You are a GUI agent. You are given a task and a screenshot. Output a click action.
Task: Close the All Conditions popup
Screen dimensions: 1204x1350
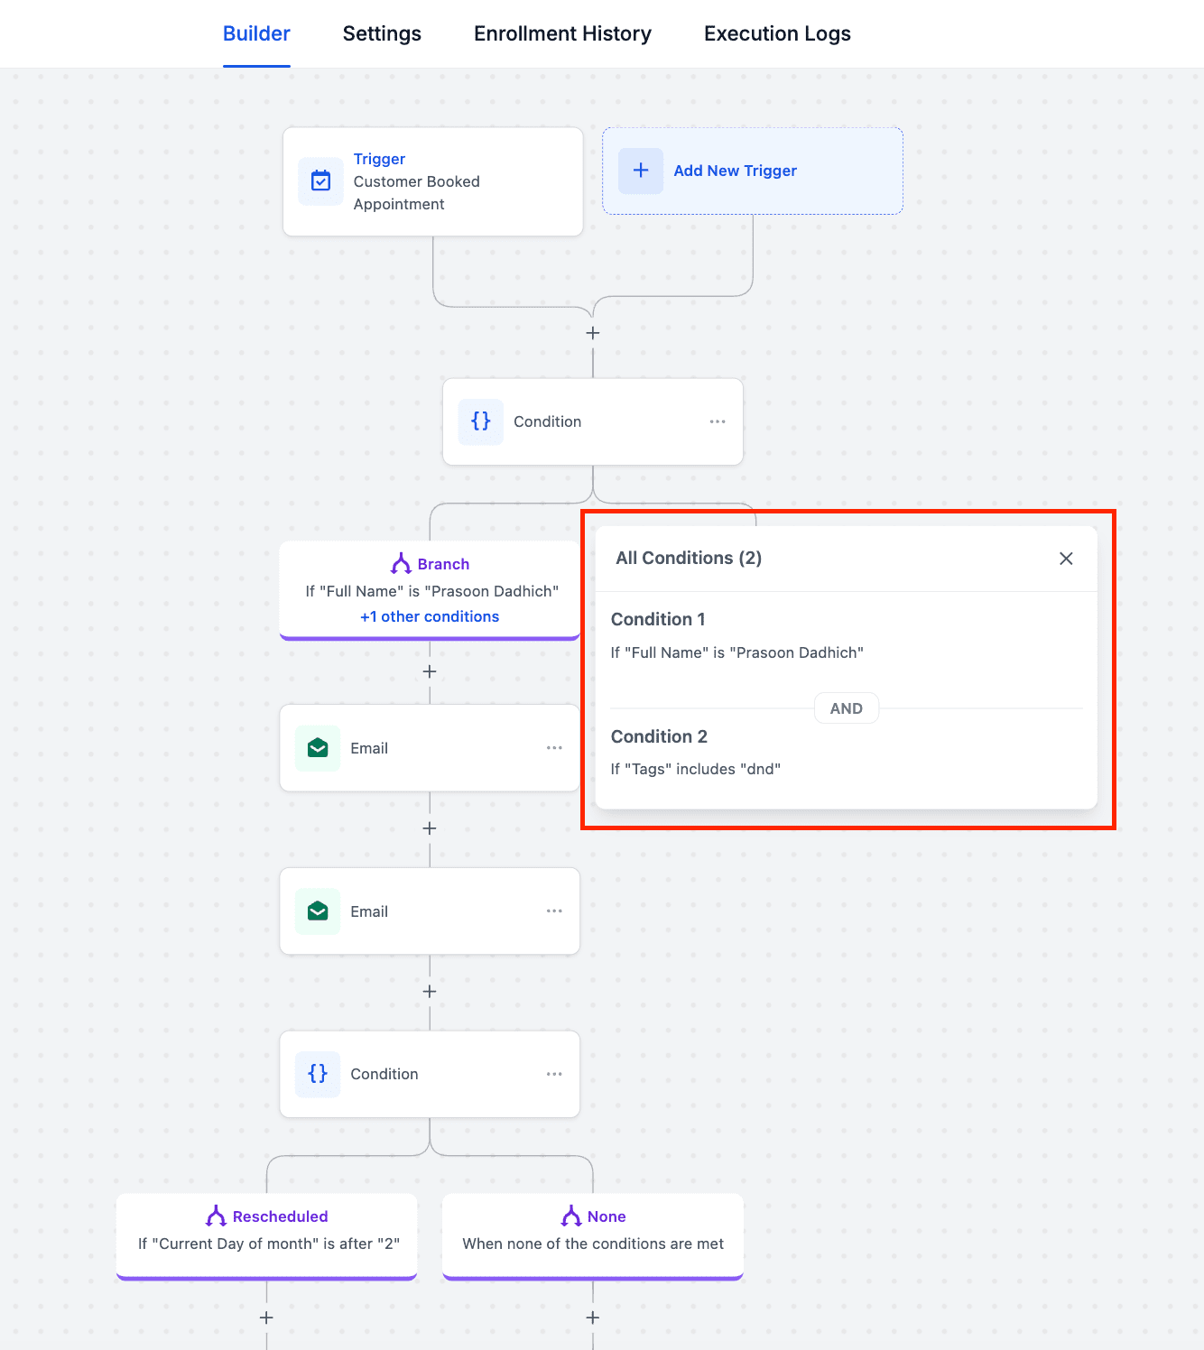(x=1066, y=559)
